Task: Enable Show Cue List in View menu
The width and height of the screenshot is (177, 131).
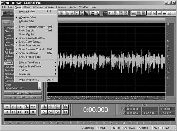Action: click(x=36, y=31)
